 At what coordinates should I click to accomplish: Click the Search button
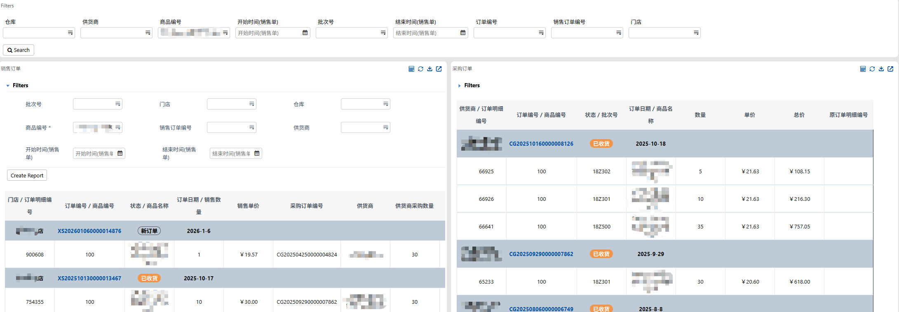click(19, 50)
